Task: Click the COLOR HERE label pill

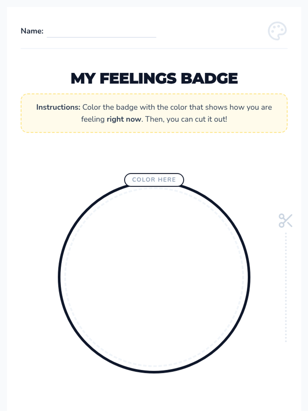Action: [x=154, y=180]
